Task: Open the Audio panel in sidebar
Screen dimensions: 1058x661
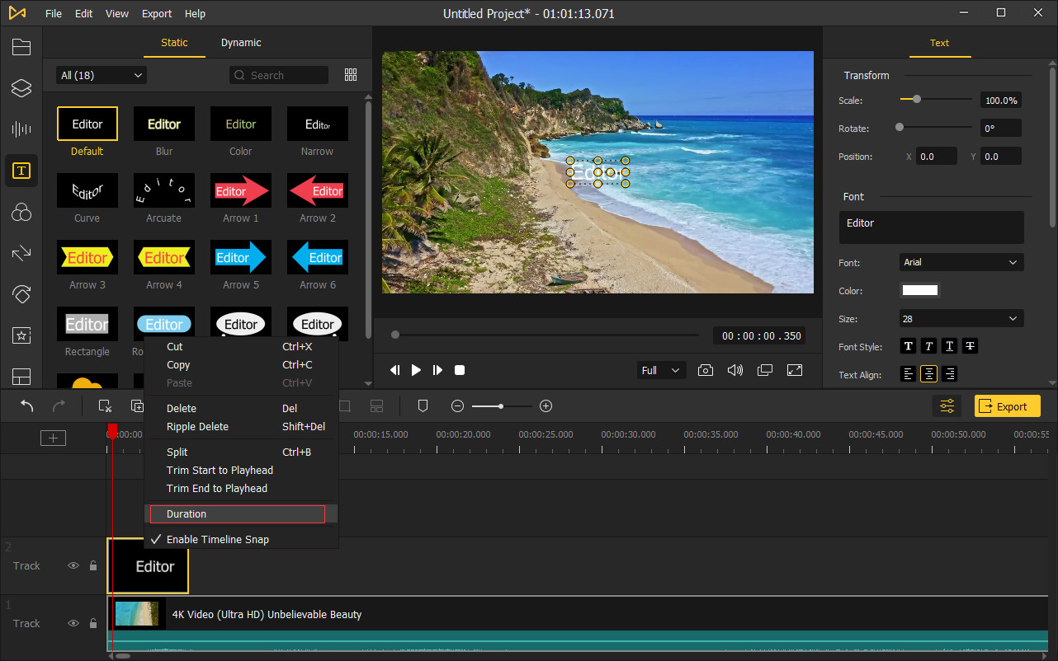Action: (x=21, y=129)
